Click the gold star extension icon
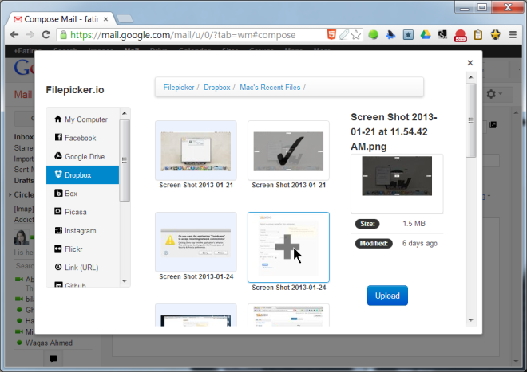 pos(495,34)
